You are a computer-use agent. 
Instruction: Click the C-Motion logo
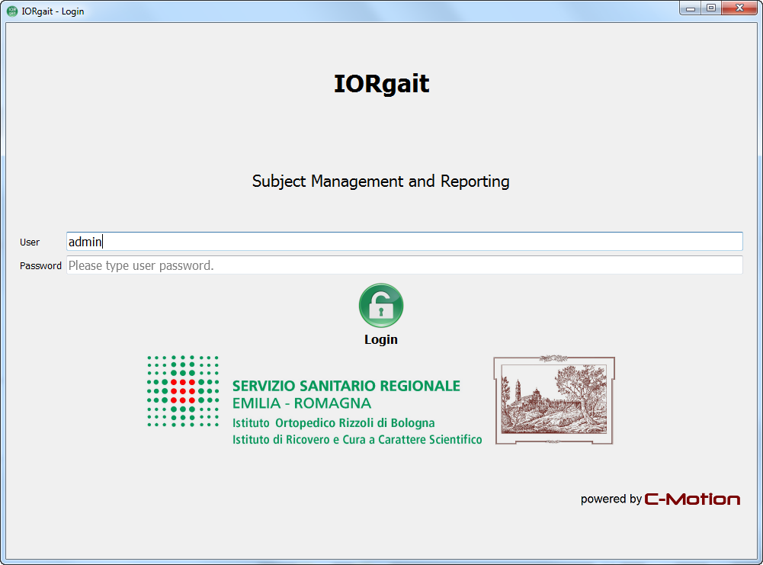click(x=692, y=499)
